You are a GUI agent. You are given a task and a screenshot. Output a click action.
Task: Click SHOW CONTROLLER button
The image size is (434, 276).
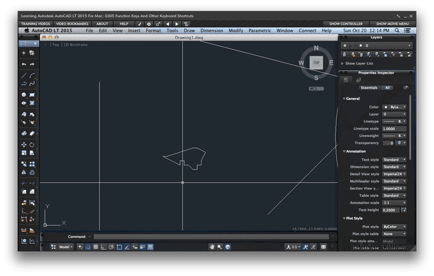click(x=346, y=24)
